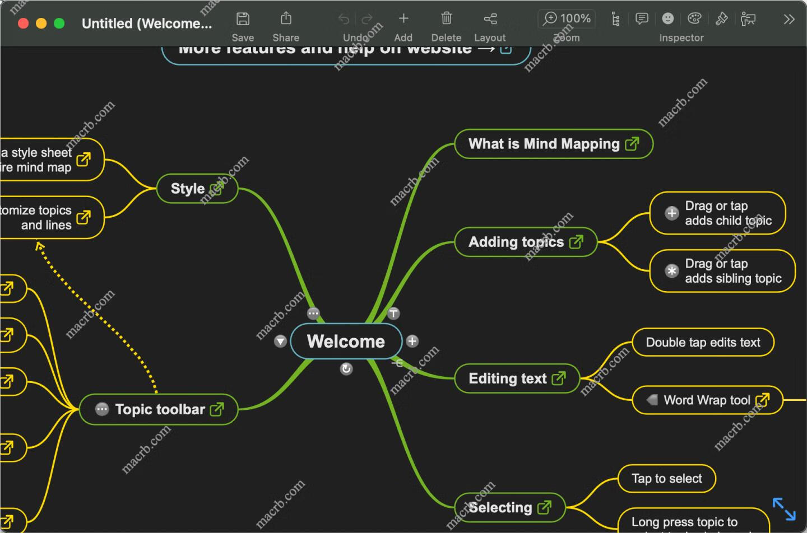Open link icon on Word Wrap tool

(x=762, y=400)
